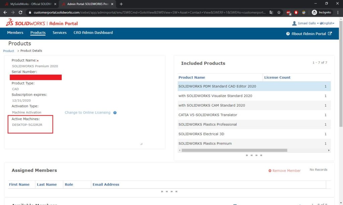This screenshot has width=343, height=205.
Task: Open the translate page icon in the address bar
Action: (x=271, y=12)
